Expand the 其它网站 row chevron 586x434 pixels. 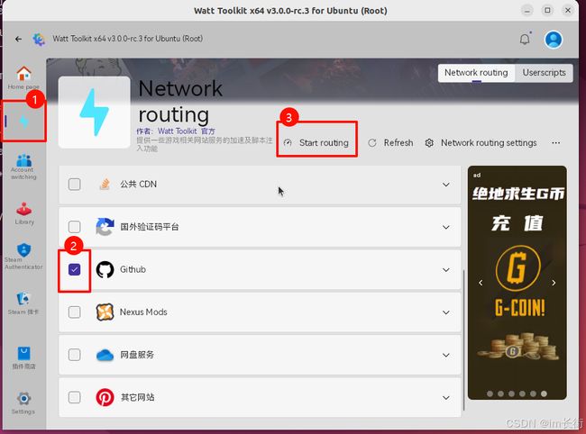click(446, 398)
